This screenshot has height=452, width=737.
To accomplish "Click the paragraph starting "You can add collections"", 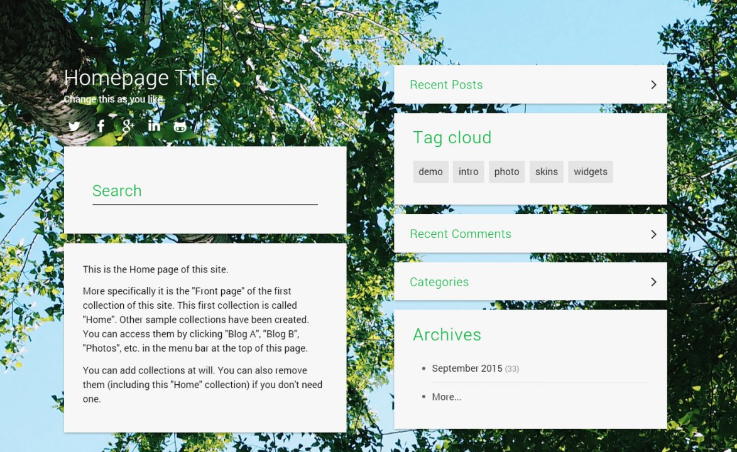I will tap(202, 384).
